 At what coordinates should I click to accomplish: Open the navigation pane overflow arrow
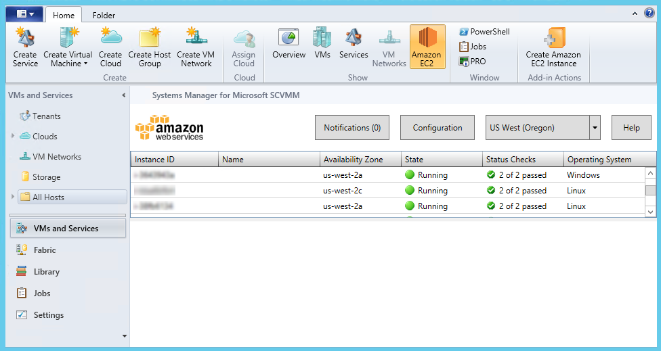[x=125, y=336]
